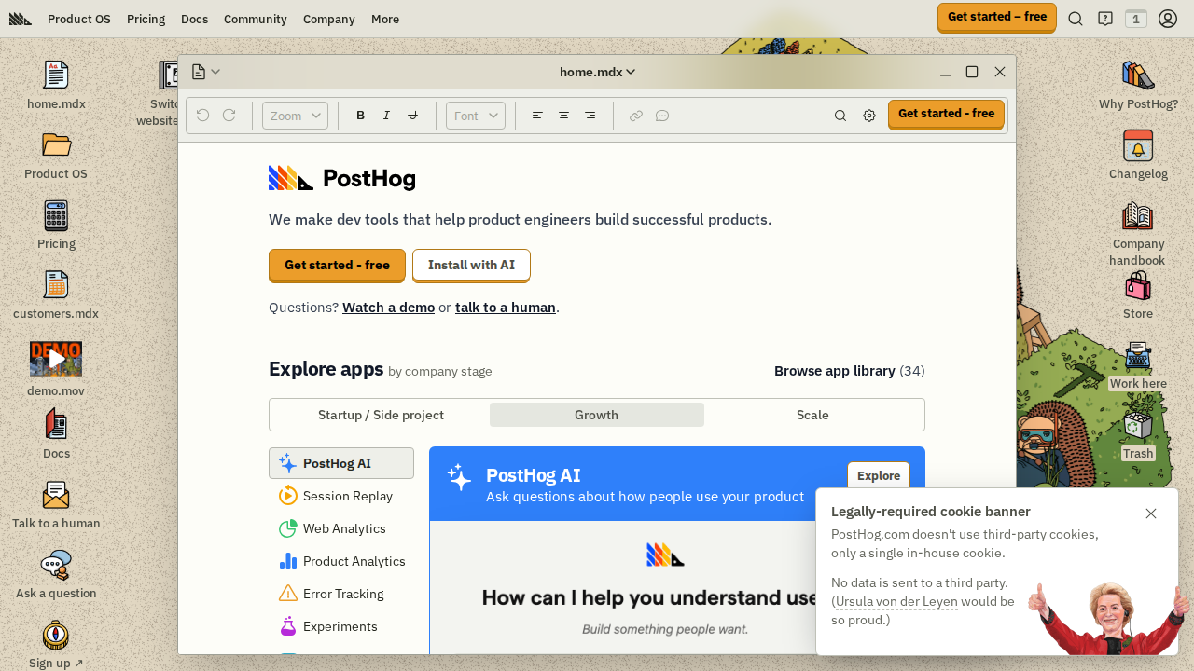Switch company stage to Scale
The image size is (1194, 671).
click(x=812, y=415)
